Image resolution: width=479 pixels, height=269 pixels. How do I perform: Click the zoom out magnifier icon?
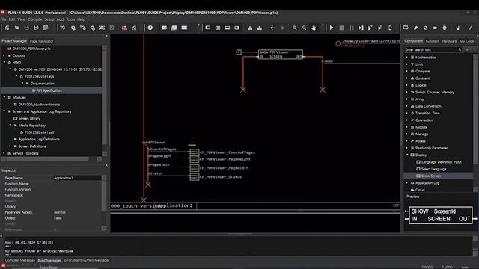[x=305, y=28]
